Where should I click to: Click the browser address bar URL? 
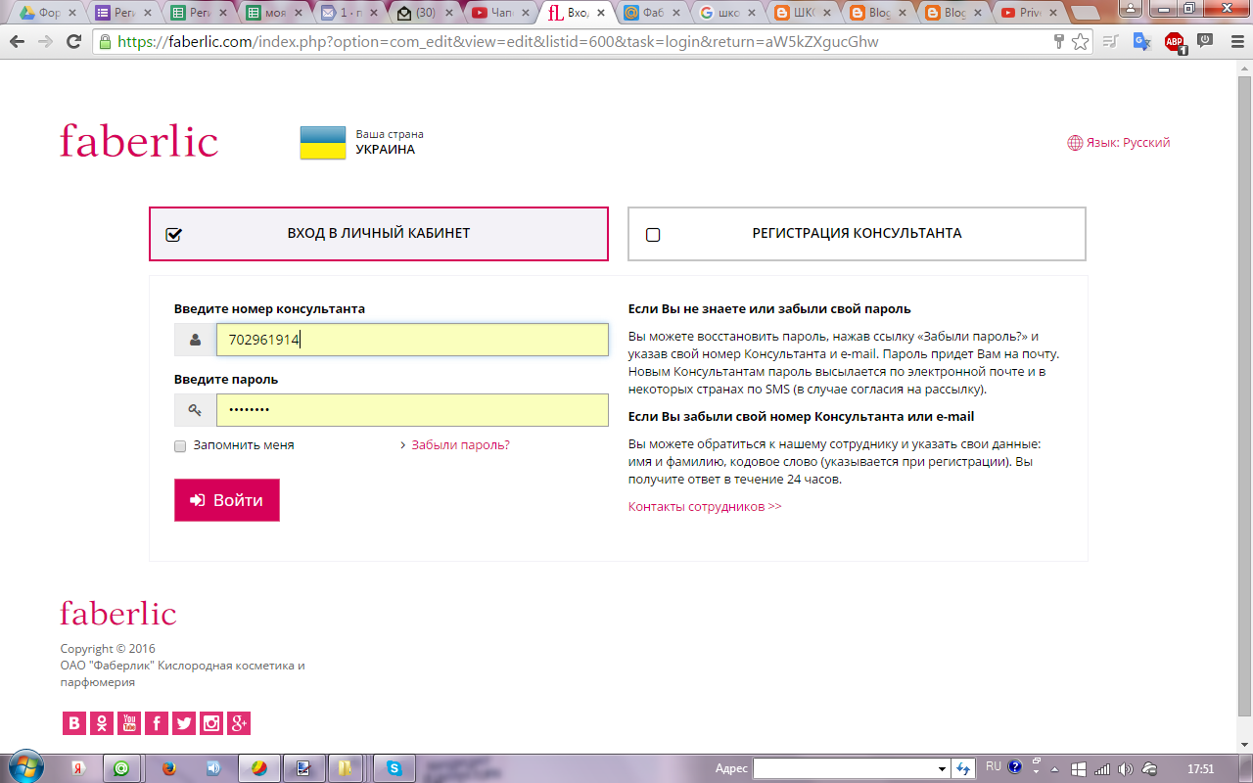tap(498, 42)
